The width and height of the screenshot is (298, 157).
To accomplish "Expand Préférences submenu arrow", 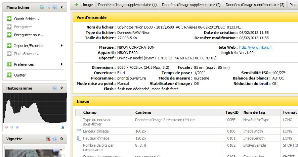I will point(62,64).
